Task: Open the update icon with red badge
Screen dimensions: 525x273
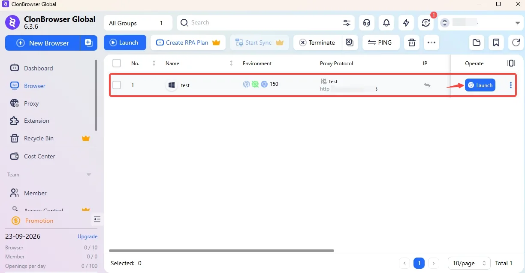Action: tap(426, 23)
